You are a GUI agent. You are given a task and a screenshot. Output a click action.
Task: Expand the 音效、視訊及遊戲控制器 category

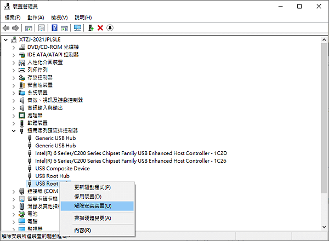coord(14,101)
